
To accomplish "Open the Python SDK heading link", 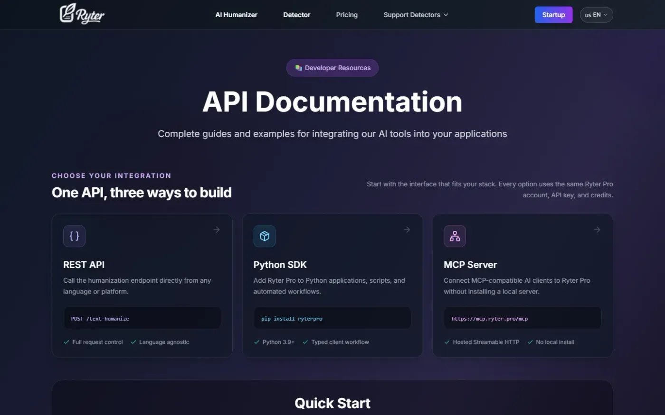I will point(280,265).
